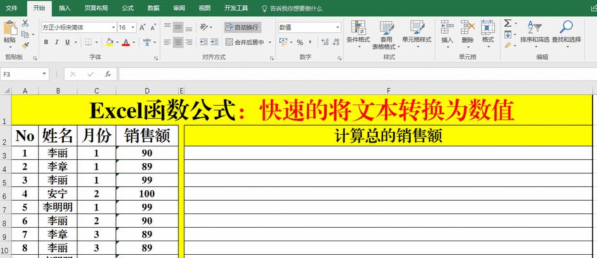
Task: Switch to the 开发工具 tab
Action: 236,8
